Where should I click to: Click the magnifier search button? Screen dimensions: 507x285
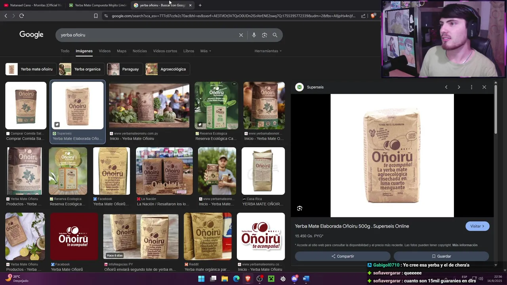tap(275, 35)
